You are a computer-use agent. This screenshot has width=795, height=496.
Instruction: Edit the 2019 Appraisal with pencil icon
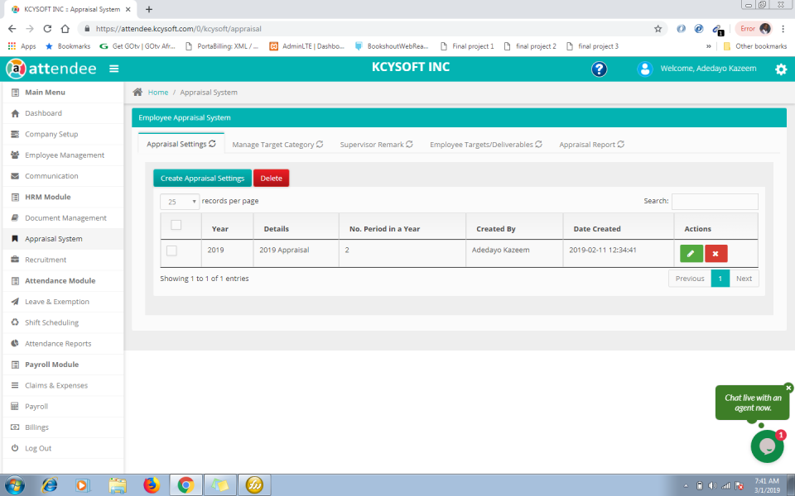pos(691,254)
